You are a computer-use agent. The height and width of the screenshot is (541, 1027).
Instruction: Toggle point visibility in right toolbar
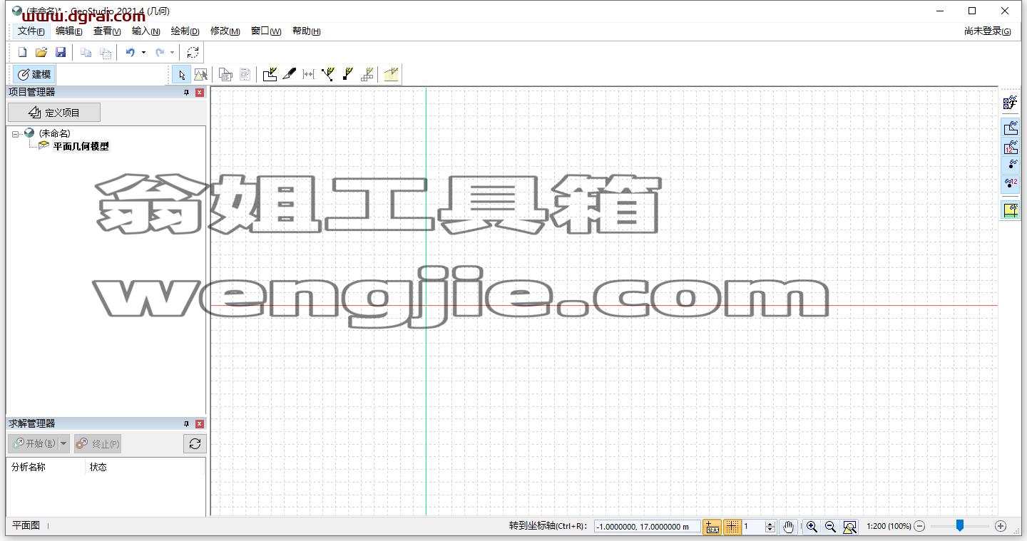1011,165
